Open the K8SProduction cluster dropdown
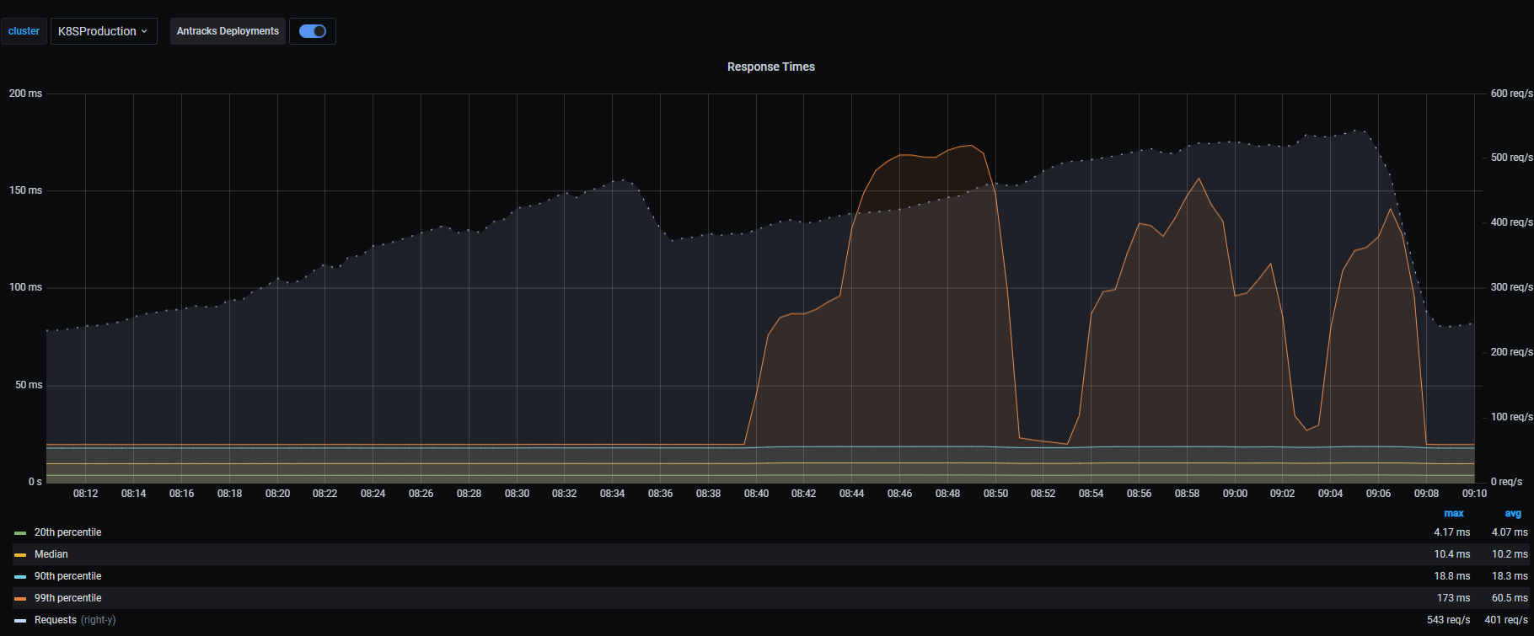 pos(104,31)
